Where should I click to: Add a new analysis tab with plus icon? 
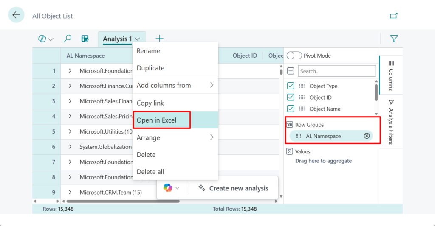tap(159, 39)
